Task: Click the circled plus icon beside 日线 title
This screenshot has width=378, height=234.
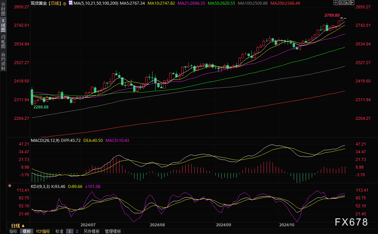Action: 65,3
